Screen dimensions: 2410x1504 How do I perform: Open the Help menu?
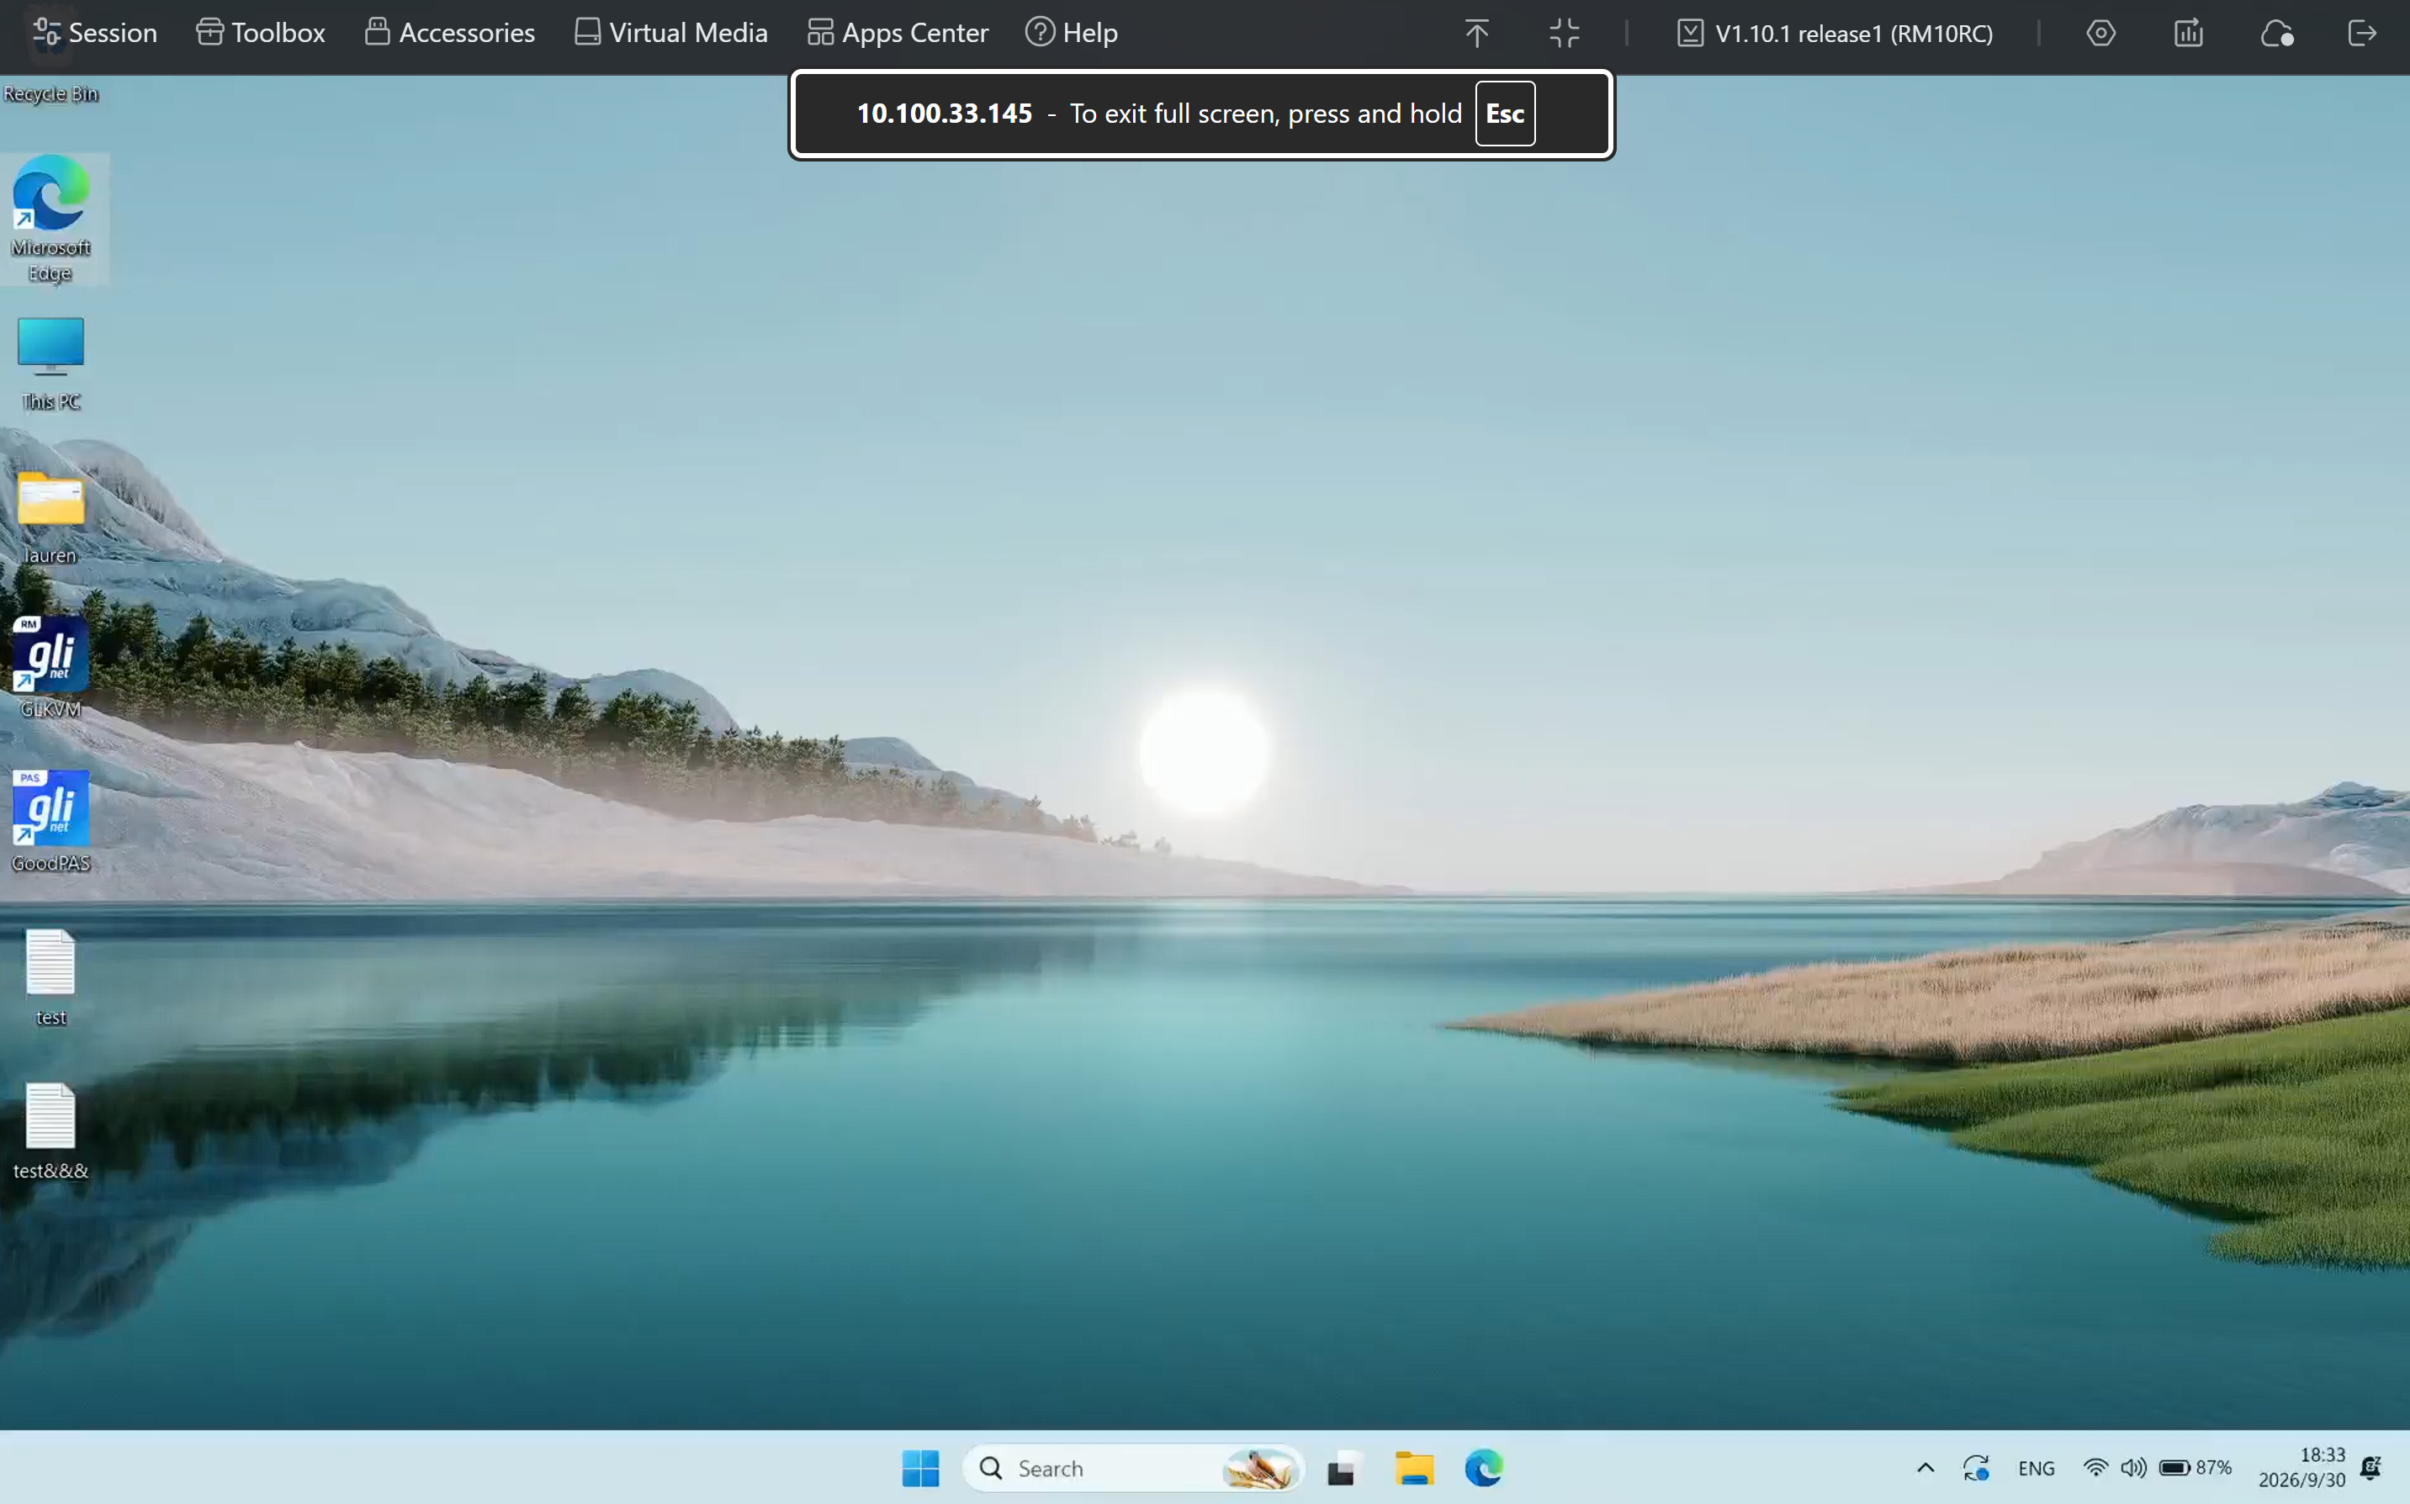[x=1071, y=33]
